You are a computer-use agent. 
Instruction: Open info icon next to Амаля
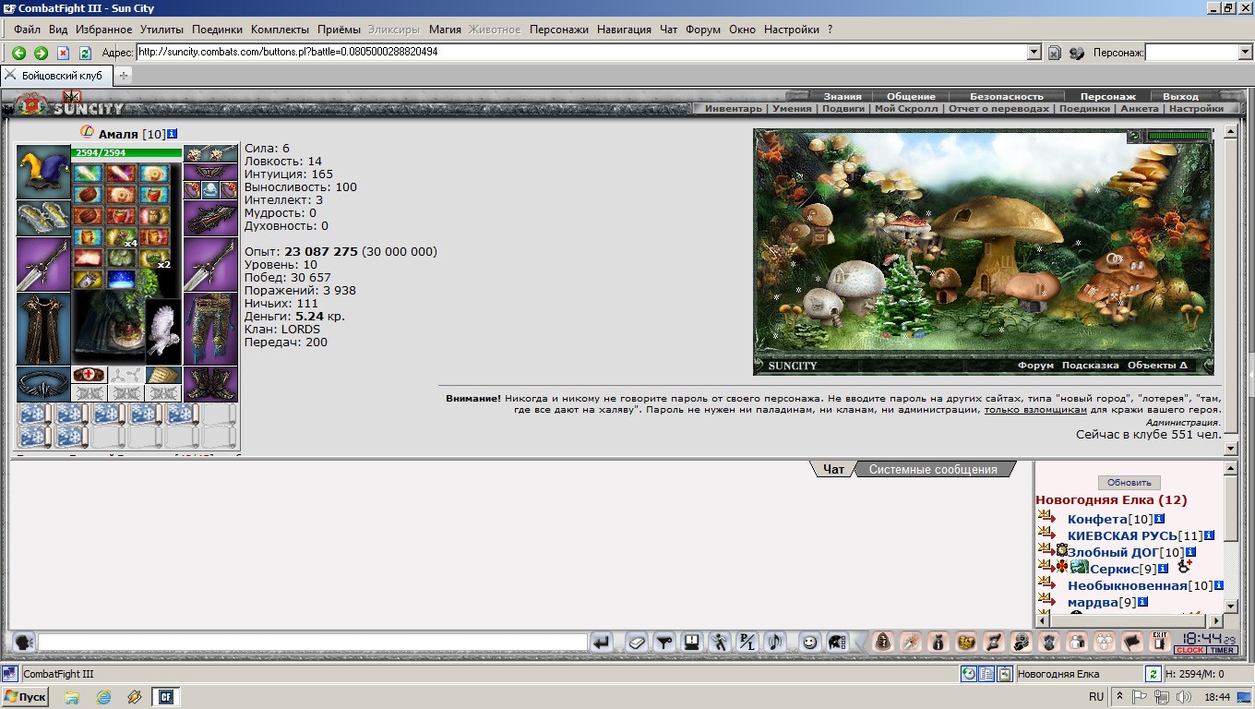coord(173,134)
